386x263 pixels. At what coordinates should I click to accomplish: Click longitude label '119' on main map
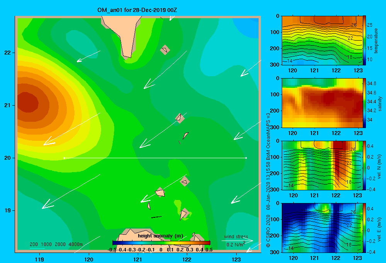point(39,259)
